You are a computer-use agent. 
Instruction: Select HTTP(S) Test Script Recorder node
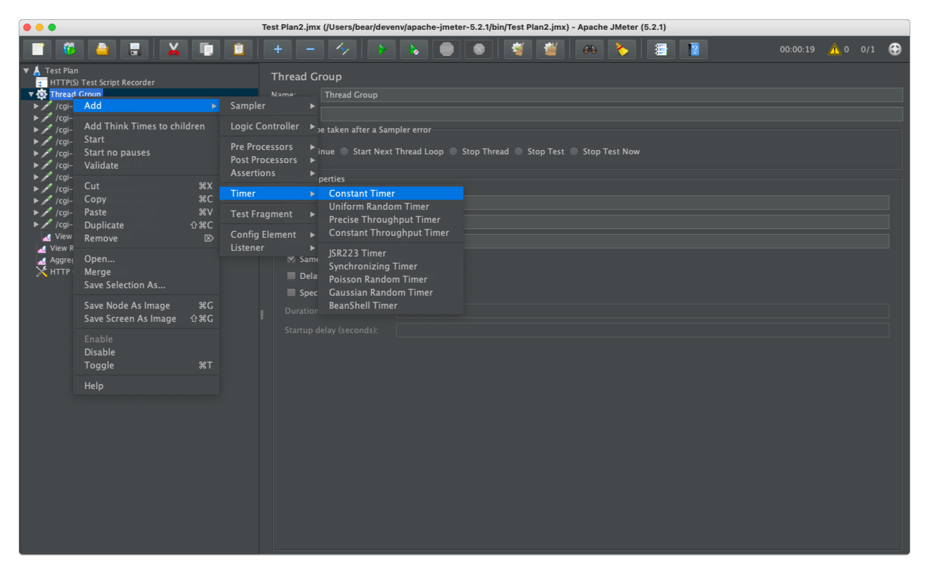[x=102, y=82]
